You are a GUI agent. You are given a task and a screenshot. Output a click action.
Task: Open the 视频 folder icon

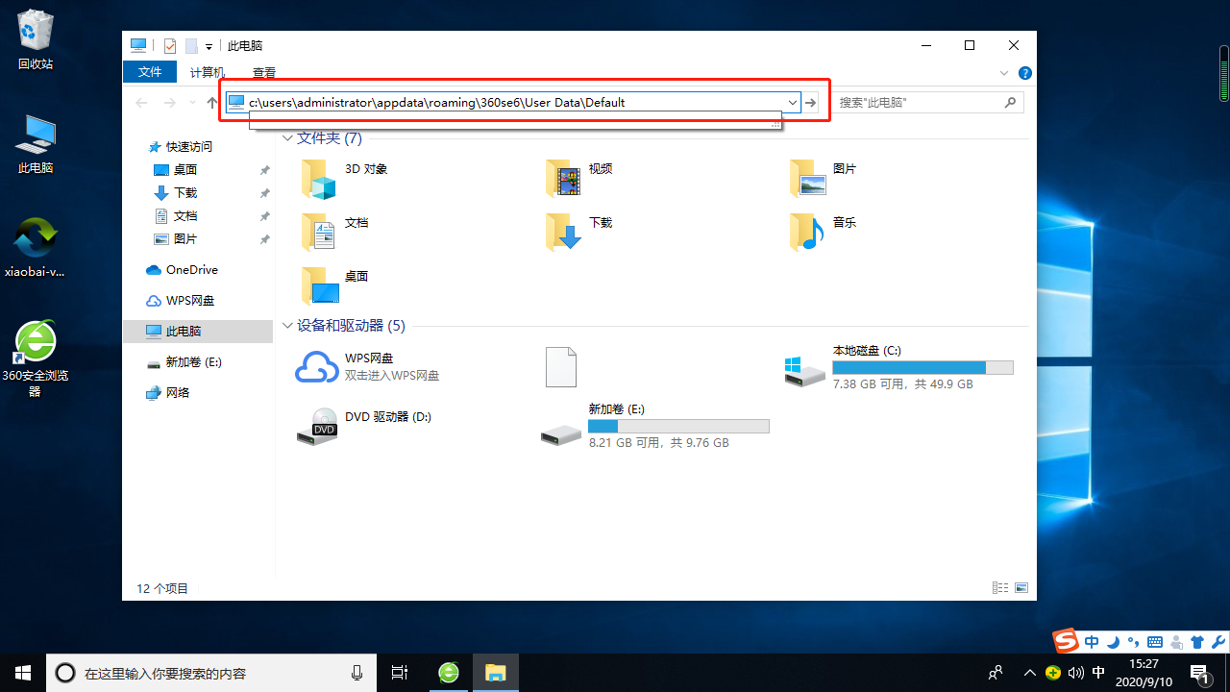coord(563,179)
